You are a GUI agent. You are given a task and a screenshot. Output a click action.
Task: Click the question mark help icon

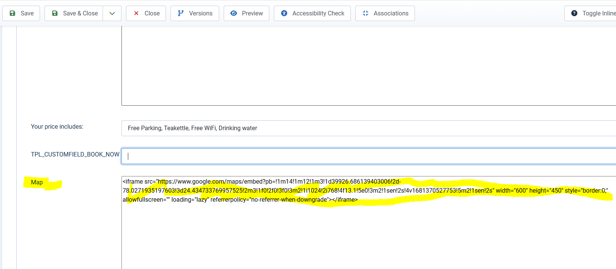574,13
